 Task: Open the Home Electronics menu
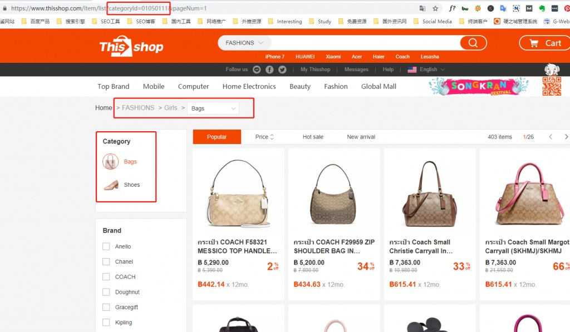249,86
